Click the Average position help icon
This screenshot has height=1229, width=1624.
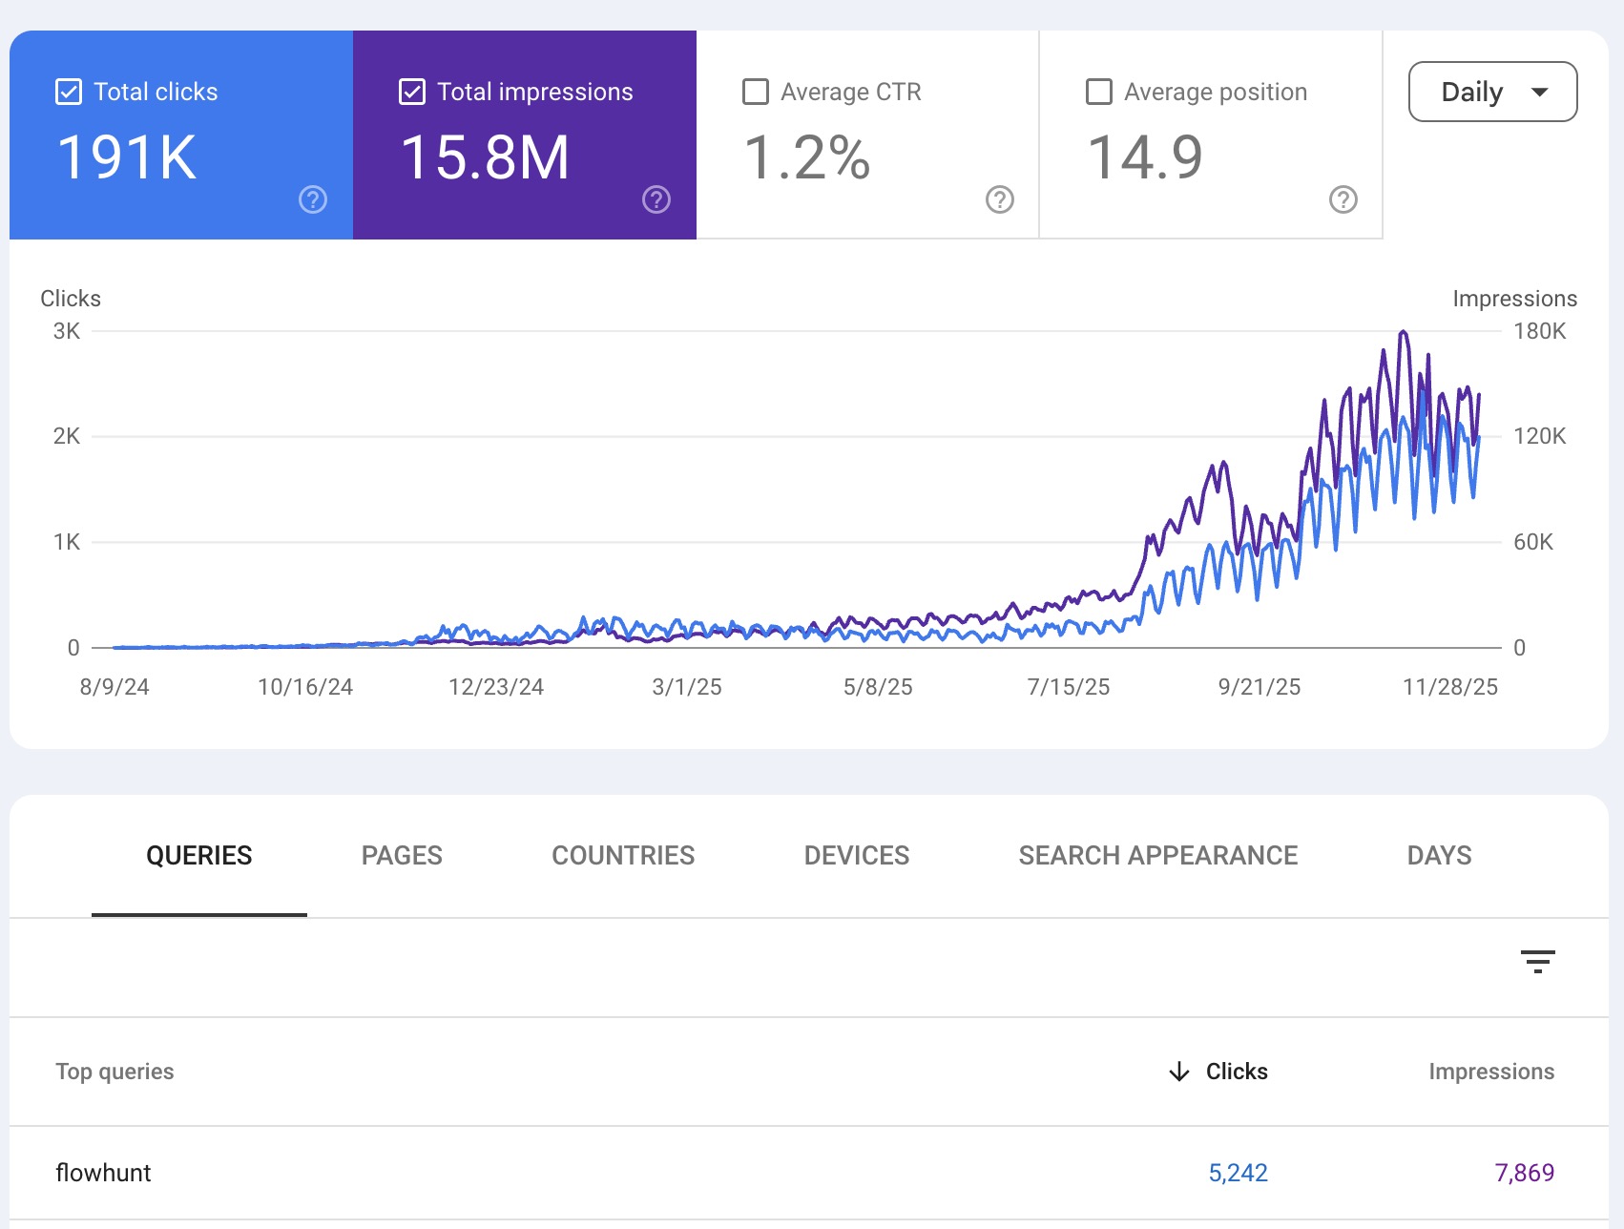tap(1344, 200)
